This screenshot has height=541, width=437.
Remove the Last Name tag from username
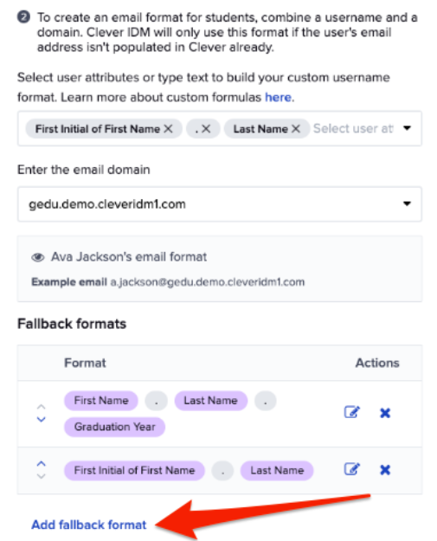pos(296,129)
